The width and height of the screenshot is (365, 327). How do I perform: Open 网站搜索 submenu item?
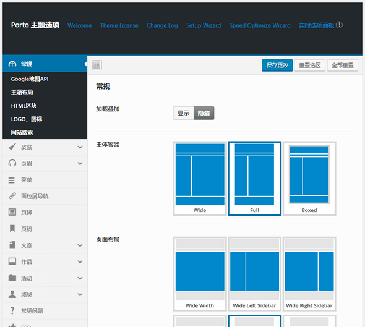click(x=22, y=132)
